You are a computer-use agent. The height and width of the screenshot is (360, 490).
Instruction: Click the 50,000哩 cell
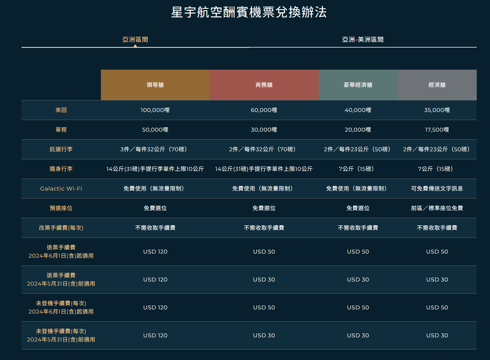[155, 130]
